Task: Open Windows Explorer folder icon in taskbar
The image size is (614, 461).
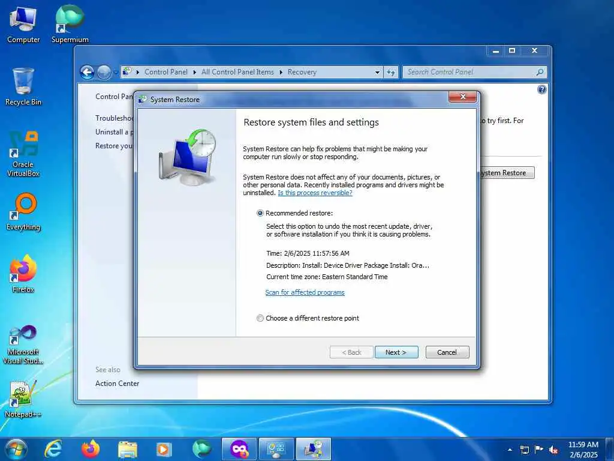Action: [128, 449]
